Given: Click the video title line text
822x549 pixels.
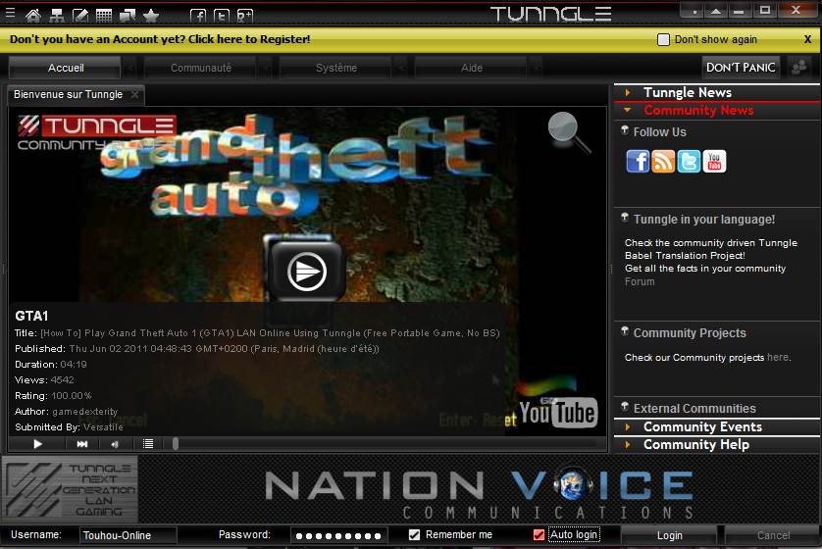Looking at the screenshot, I should pyautogui.click(x=257, y=333).
